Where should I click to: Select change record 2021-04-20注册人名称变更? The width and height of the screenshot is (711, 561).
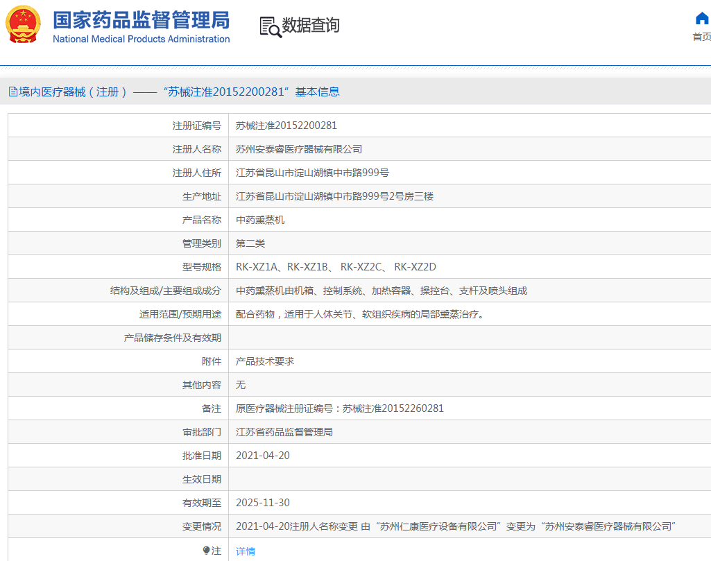coord(456,526)
